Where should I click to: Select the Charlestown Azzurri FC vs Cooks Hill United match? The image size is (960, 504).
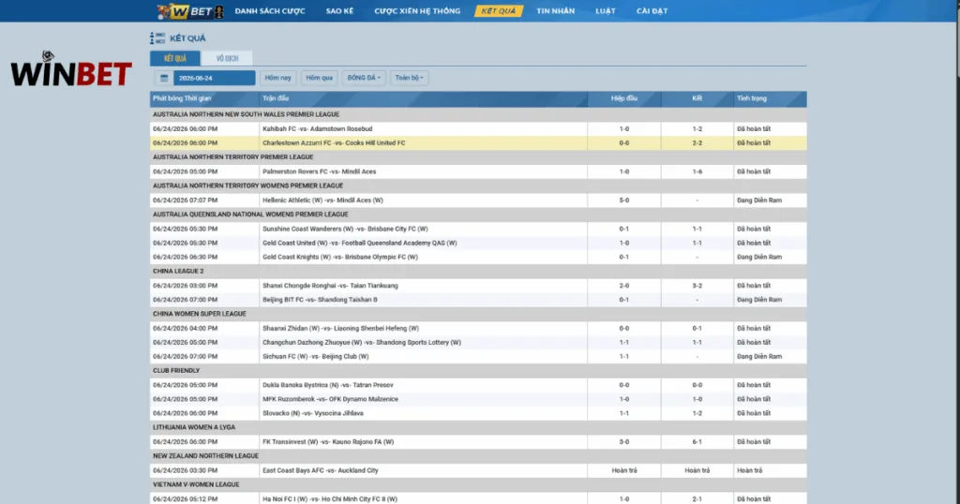click(x=478, y=143)
